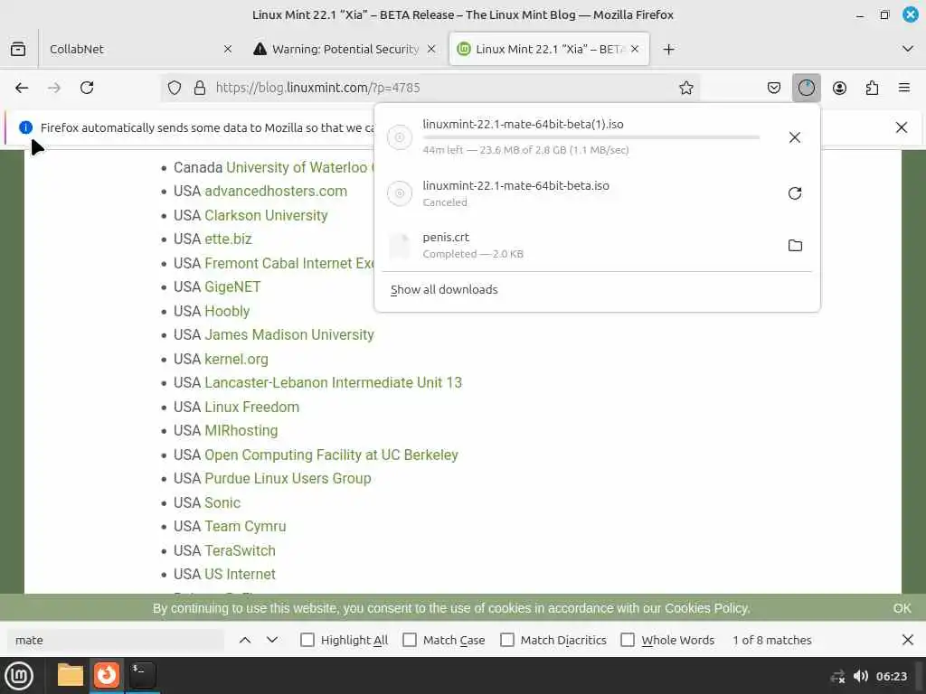Click the site security padlock icon
926x694 pixels.
point(200,88)
